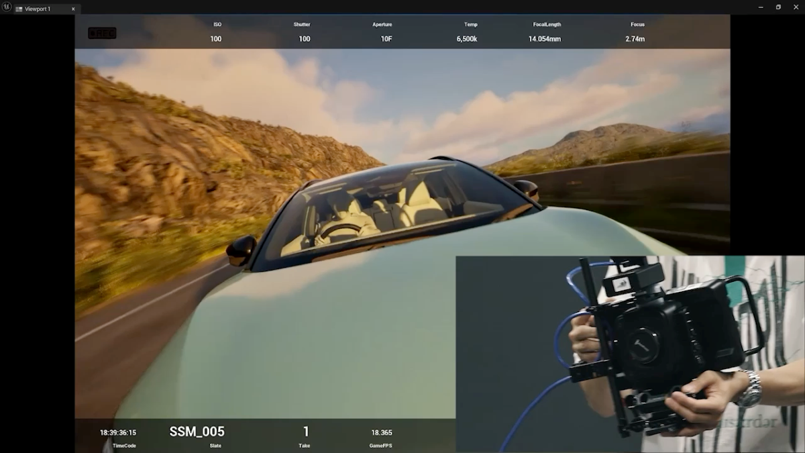Click the TimeCode 18:39:36:15 display
805x453 pixels.
point(118,433)
